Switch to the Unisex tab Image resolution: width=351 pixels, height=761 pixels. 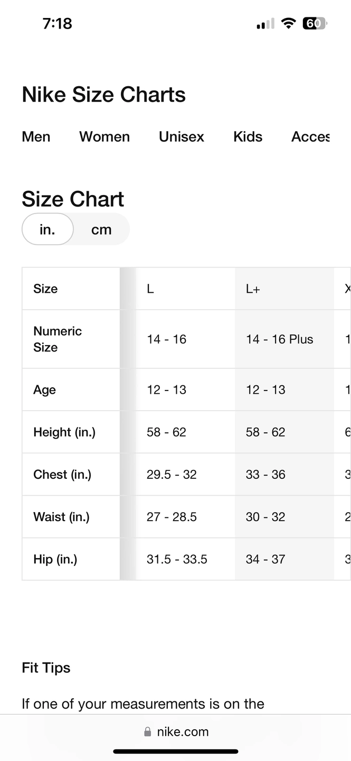(x=182, y=136)
